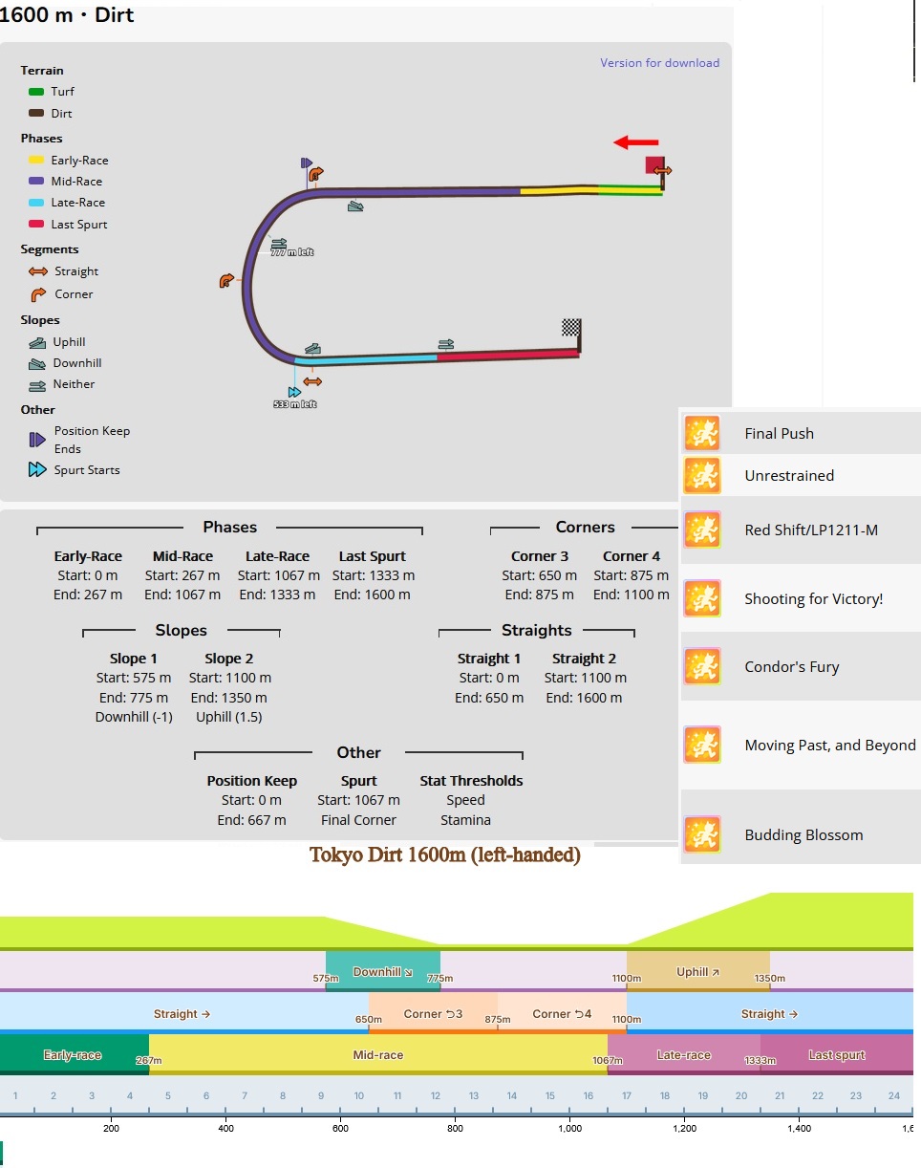Click the corner icon at the track's leftmost curve
The width and height of the screenshot is (921, 1168).
pyautogui.click(x=226, y=281)
